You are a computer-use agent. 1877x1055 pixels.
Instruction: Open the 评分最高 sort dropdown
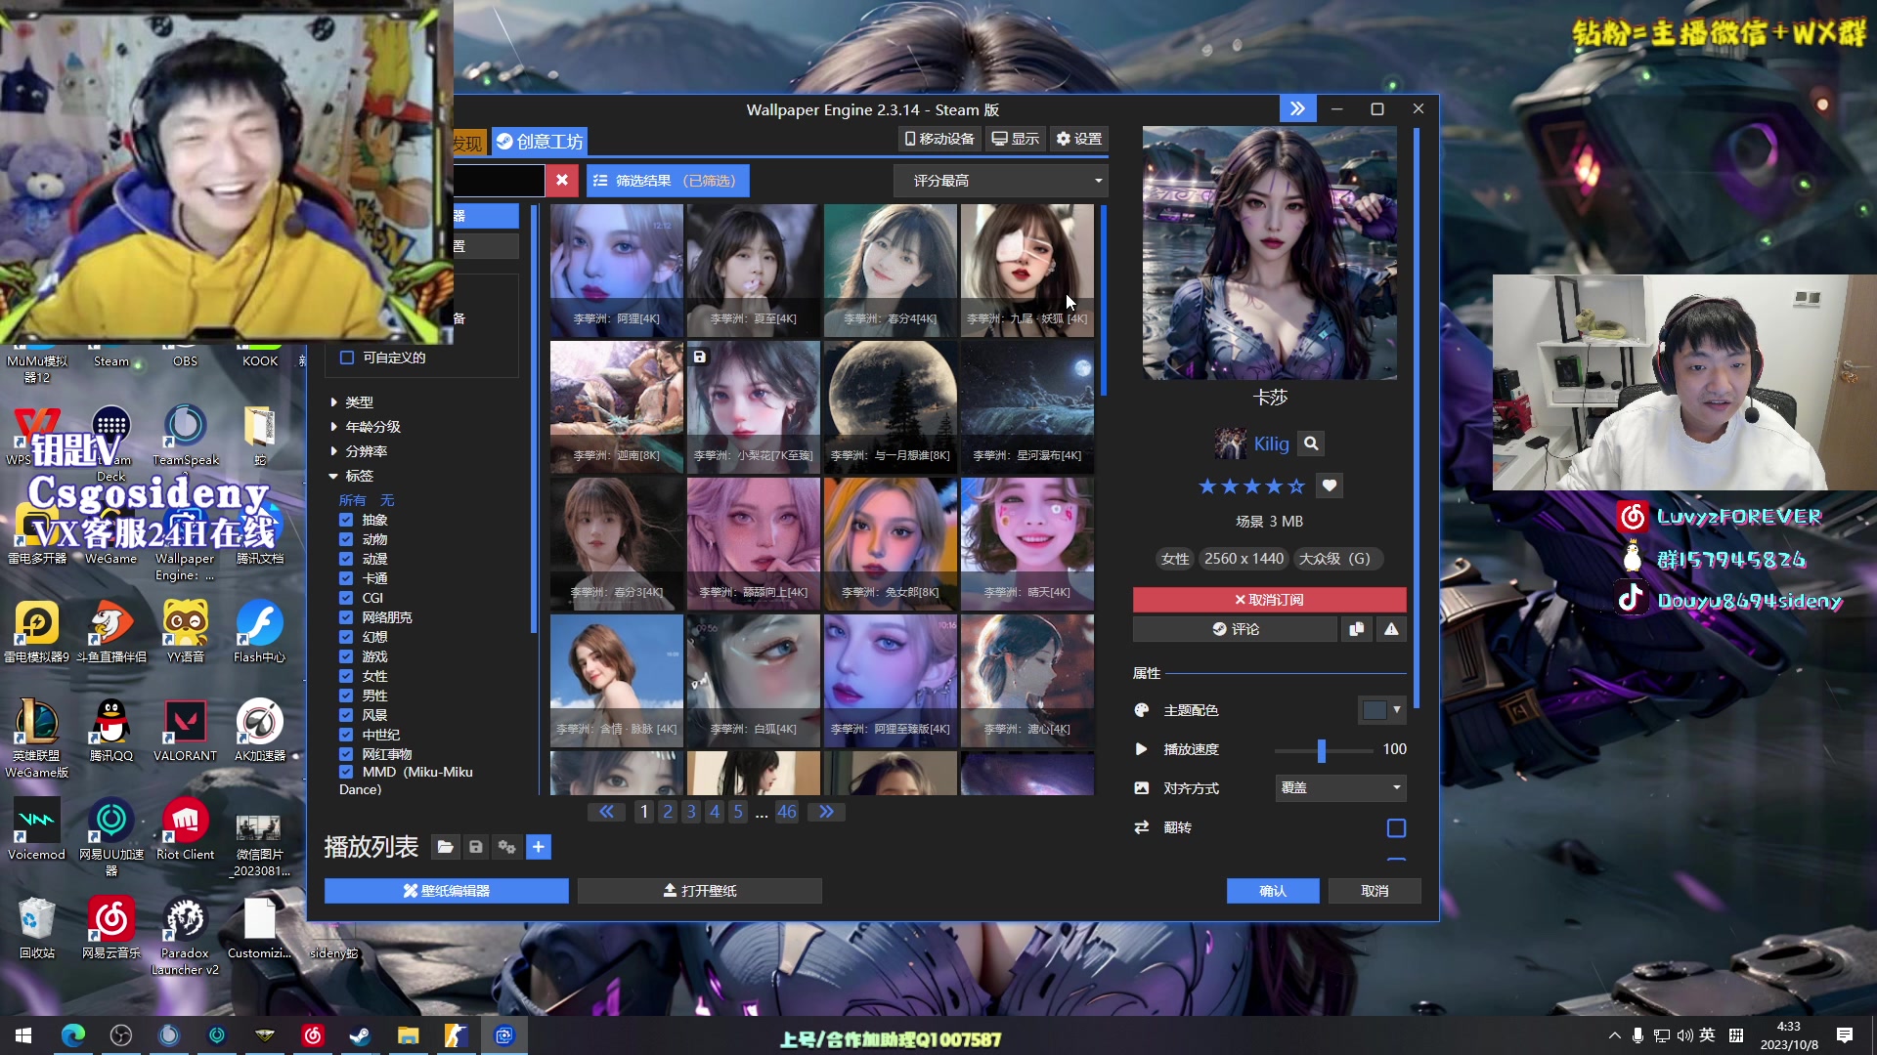click(1002, 181)
